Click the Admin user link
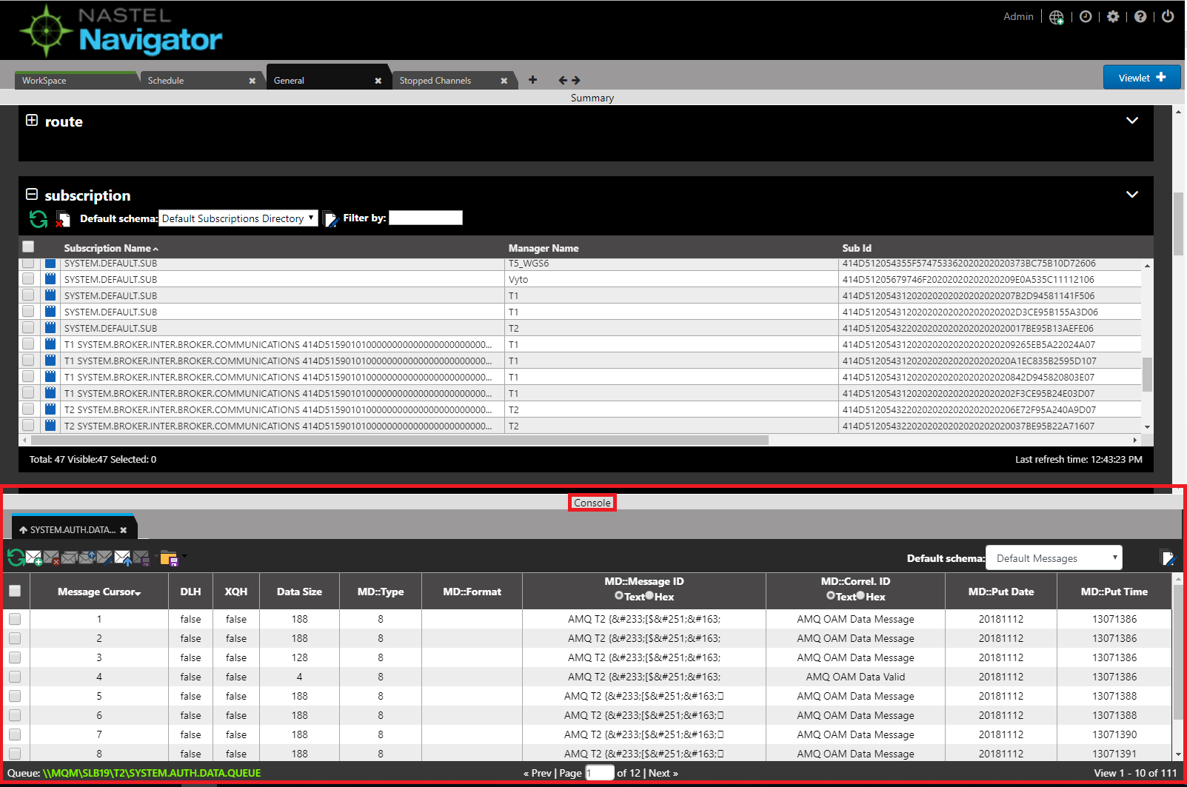This screenshot has height=787, width=1187. coord(1018,16)
